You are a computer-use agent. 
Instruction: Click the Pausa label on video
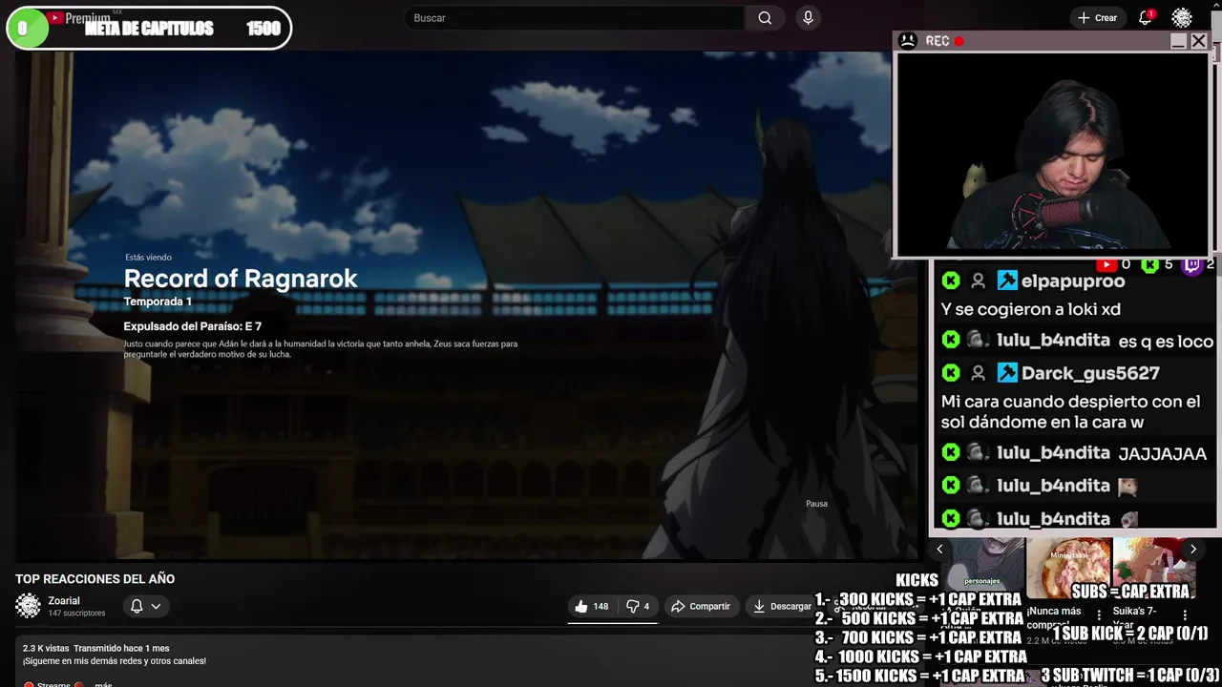(x=816, y=504)
